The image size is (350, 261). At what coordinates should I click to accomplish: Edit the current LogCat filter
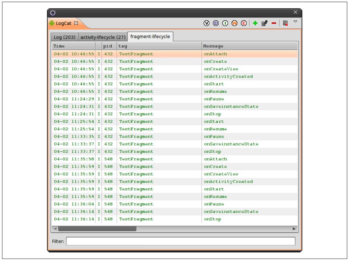tap(265, 23)
